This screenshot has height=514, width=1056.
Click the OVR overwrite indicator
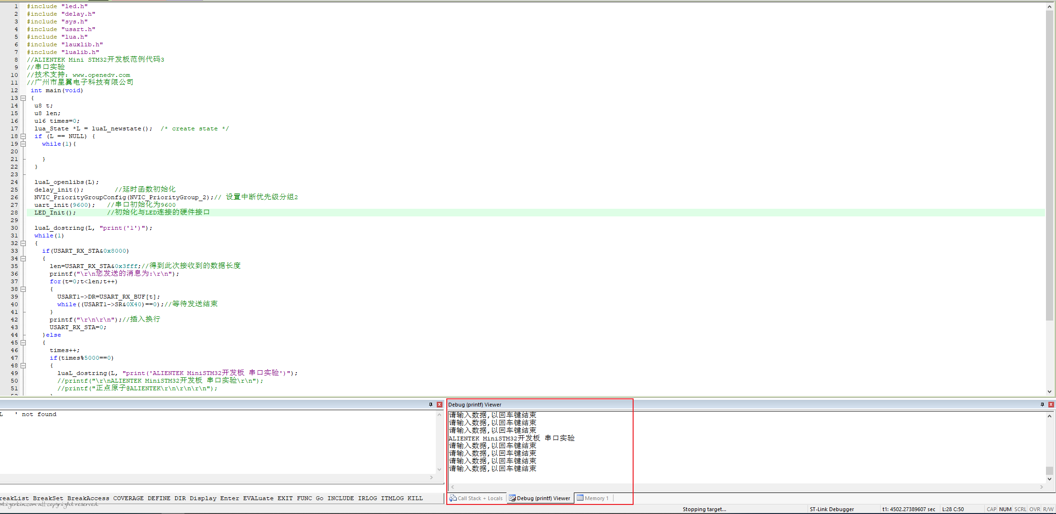[1034, 509]
